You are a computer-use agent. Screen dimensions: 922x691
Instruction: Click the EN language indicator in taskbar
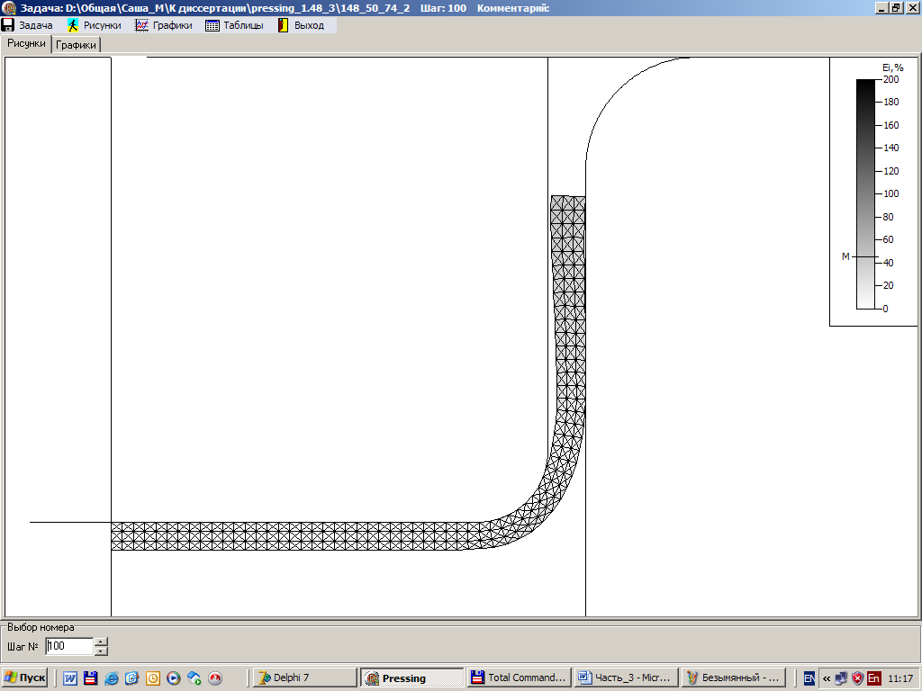[x=809, y=678]
